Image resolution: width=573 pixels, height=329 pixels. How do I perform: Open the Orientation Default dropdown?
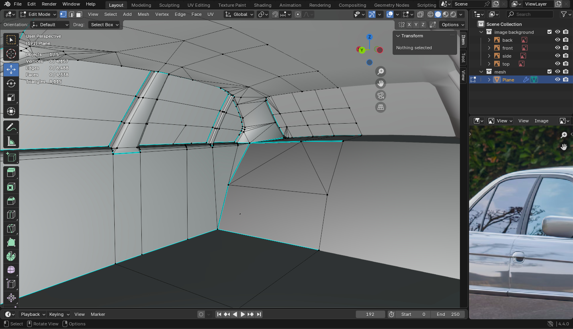tap(50, 25)
